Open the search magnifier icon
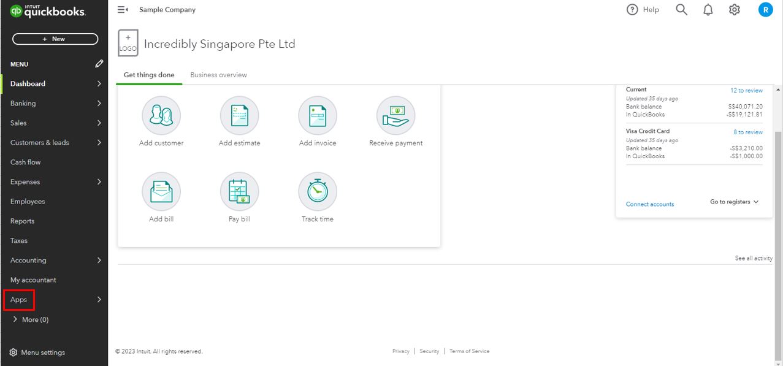Viewport: 783px width, 366px height. [681, 10]
